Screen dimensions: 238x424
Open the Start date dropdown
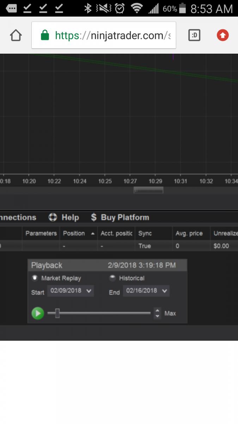[89, 291]
